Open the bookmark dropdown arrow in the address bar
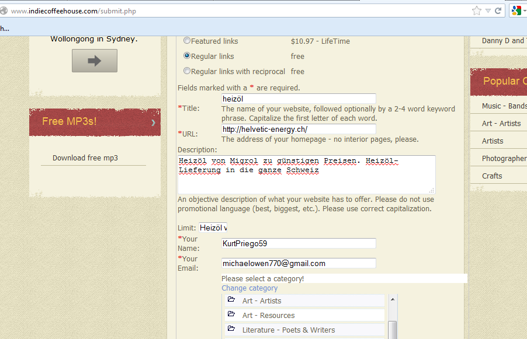Image resolution: width=527 pixels, height=339 pixels. pos(488,11)
